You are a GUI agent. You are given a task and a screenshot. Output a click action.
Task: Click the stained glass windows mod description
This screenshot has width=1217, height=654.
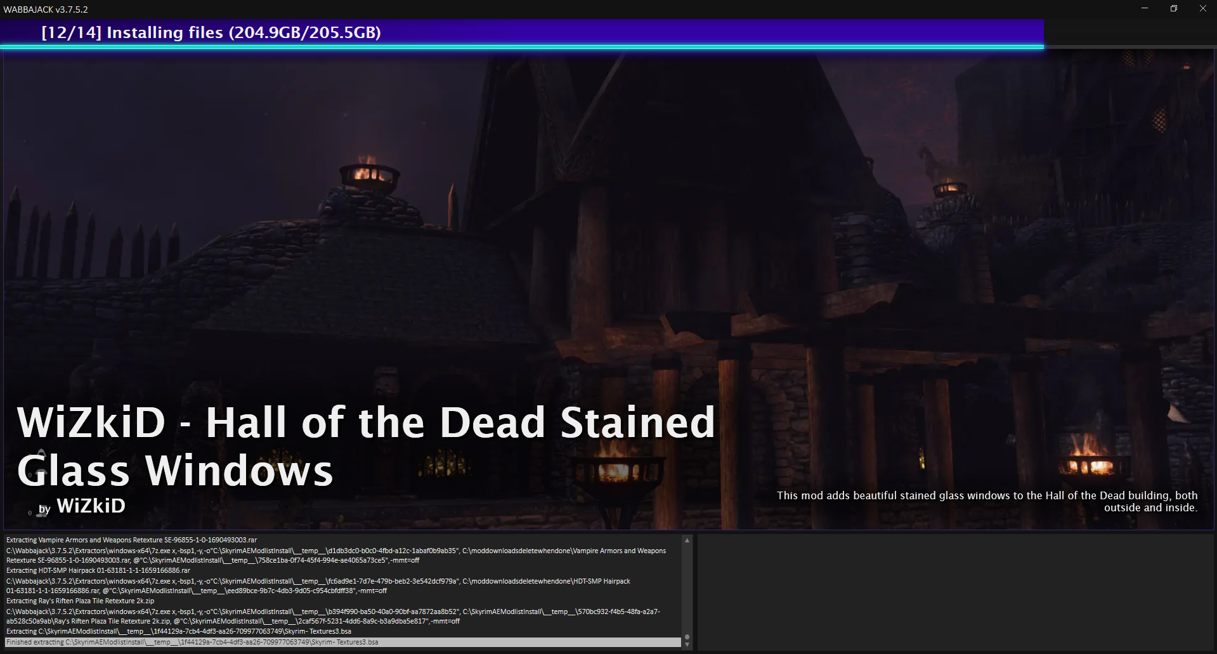(x=987, y=501)
